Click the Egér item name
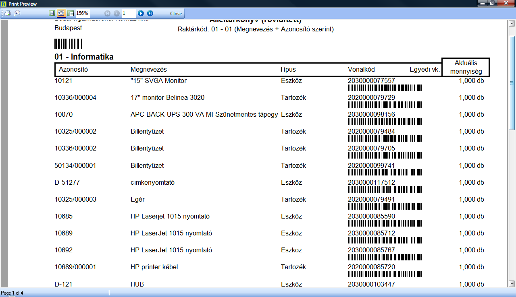The width and height of the screenshot is (516, 297). click(137, 200)
